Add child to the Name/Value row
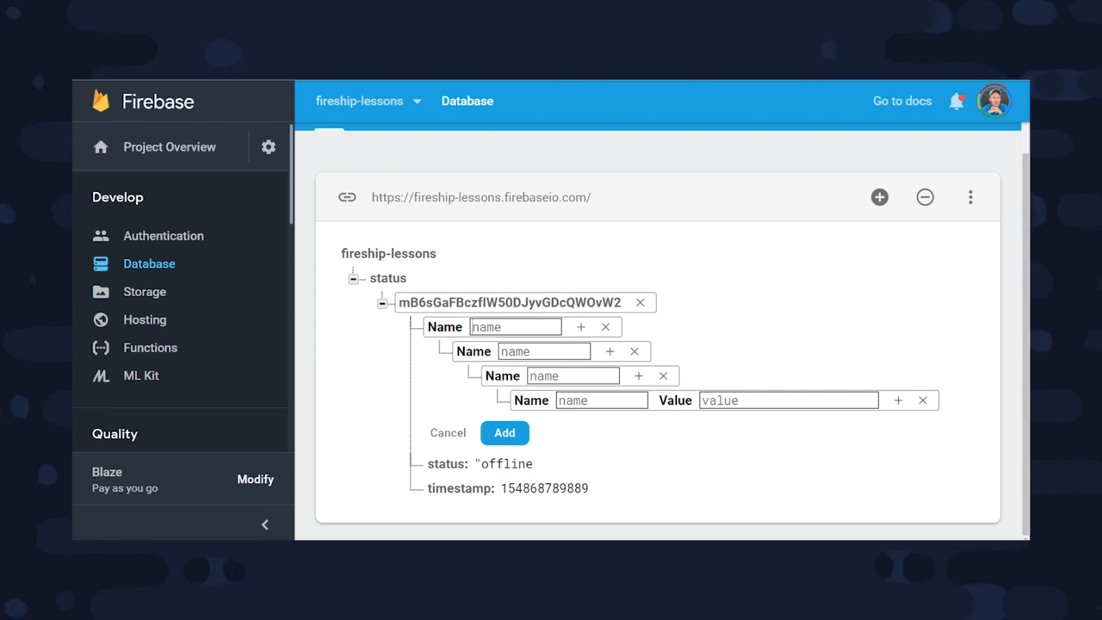Image resolution: width=1102 pixels, height=620 pixels. (898, 401)
